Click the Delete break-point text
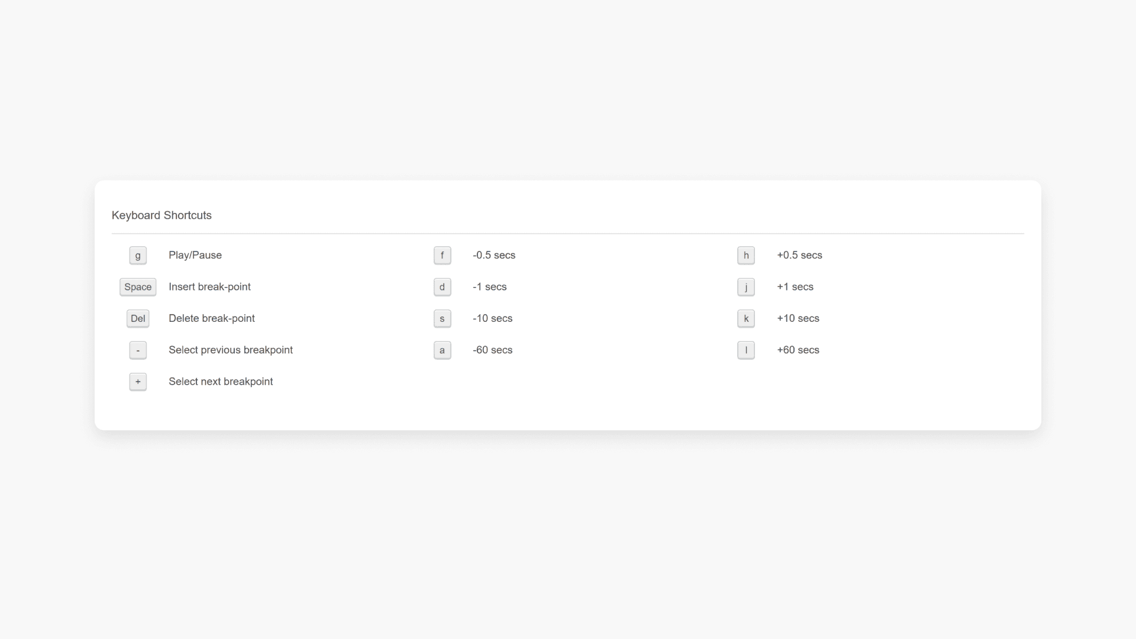The width and height of the screenshot is (1136, 639). (x=212, y=318)
